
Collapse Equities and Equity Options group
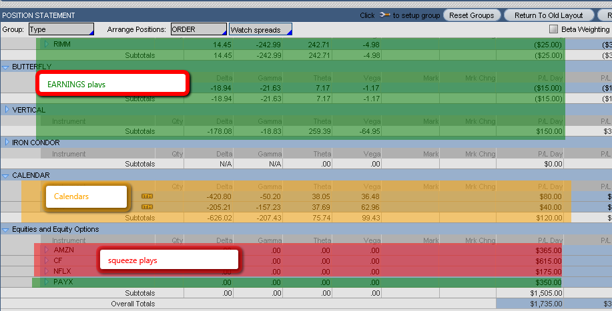click(6, 230)
